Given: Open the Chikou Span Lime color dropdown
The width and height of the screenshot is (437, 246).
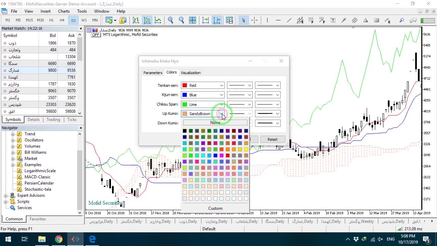Looking at the screenshot, I should pos(203,105).
